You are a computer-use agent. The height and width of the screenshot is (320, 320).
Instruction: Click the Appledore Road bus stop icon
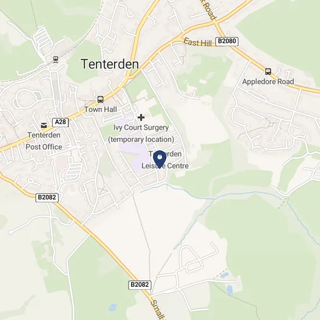[268, 72]
